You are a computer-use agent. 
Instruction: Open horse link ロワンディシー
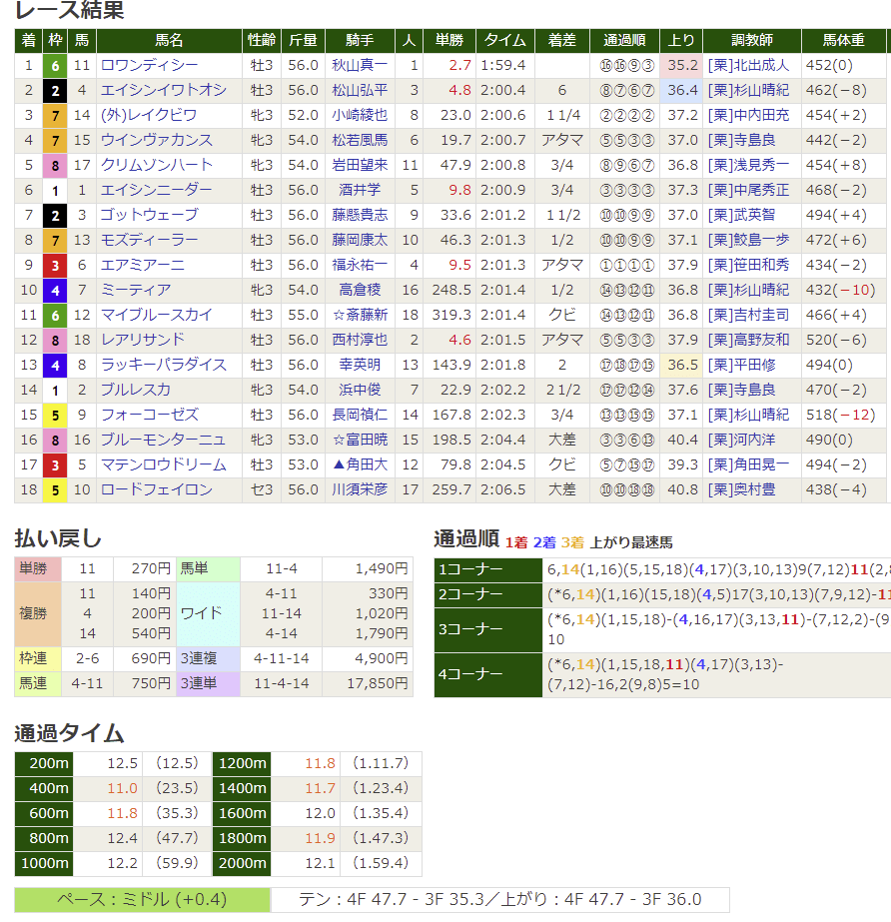point(149,65)
